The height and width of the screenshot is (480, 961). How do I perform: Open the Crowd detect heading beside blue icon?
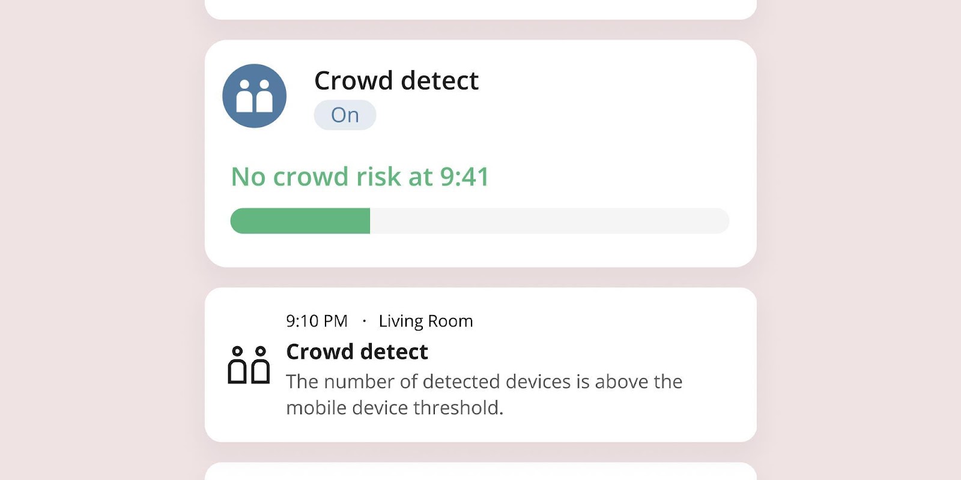(396, 80)
